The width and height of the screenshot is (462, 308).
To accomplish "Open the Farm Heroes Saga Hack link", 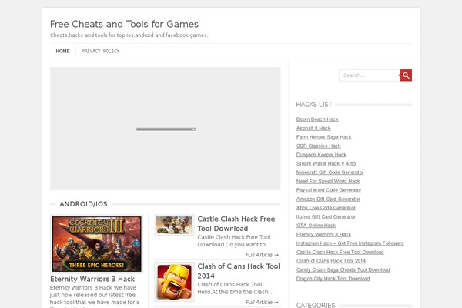I will (324, 137).
